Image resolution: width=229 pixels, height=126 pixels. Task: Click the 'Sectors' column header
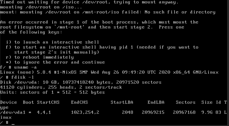click(186, 102)
